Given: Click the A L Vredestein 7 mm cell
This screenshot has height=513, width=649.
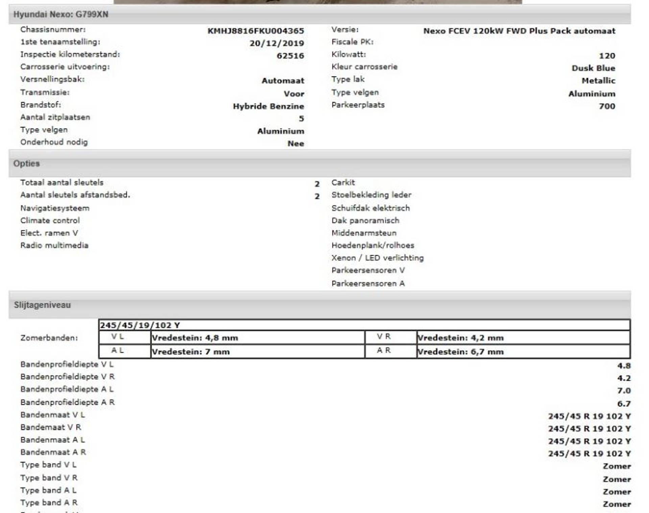Looking at the screenshot, I should (191, 352).
